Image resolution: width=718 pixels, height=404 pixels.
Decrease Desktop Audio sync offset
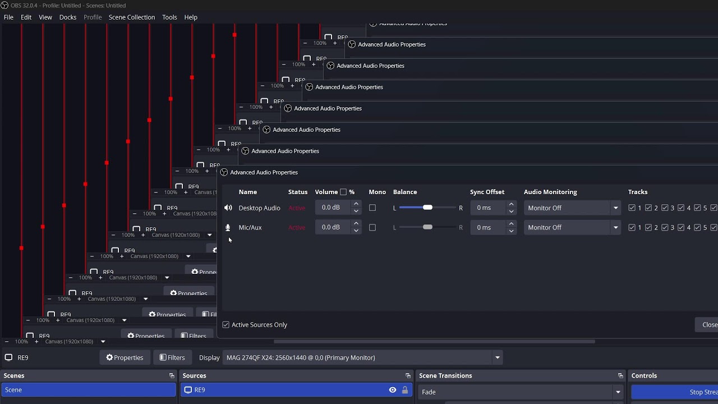511,212
